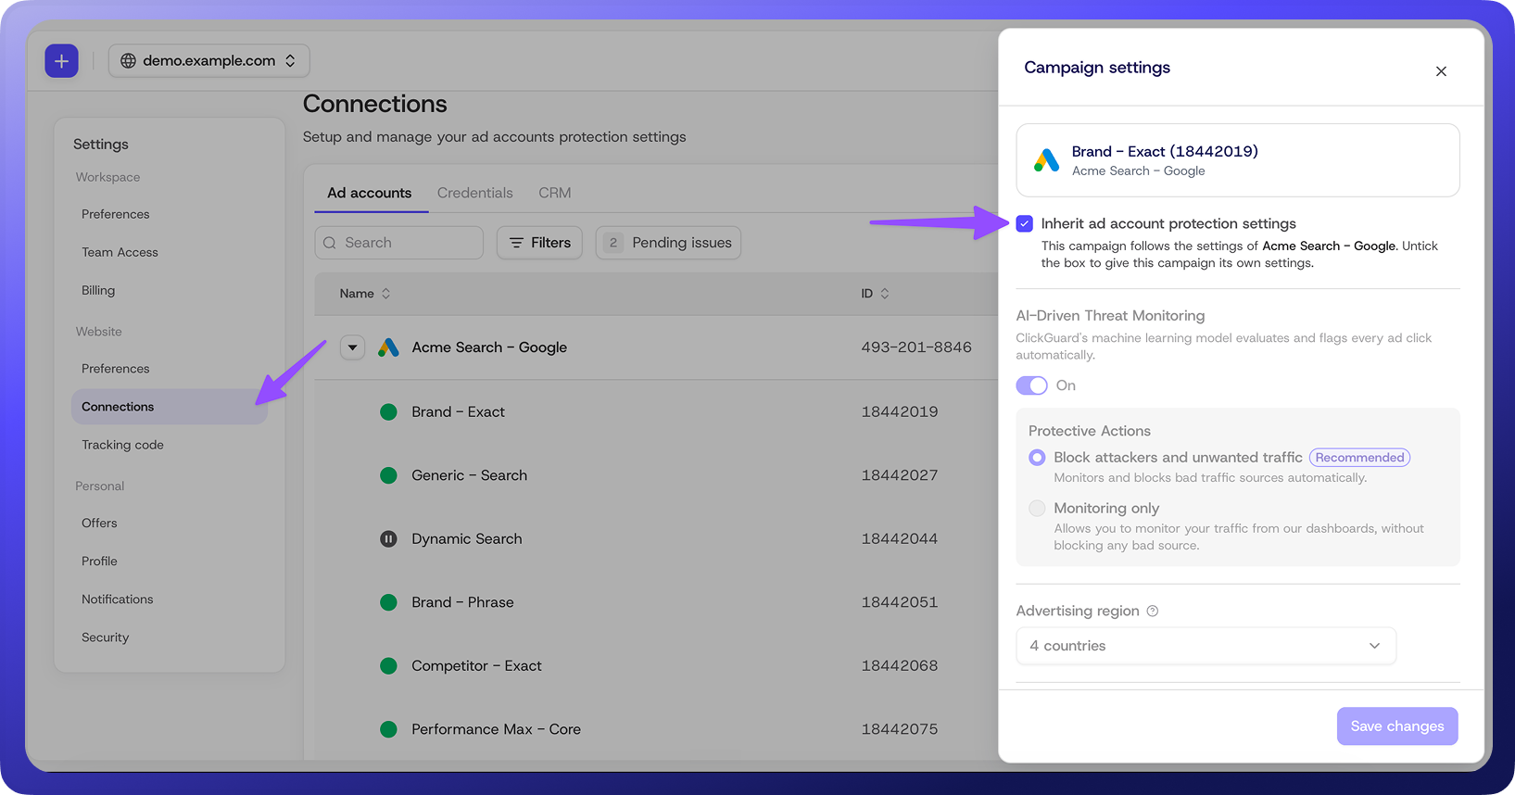Click into the Search accounts field
Viewport: 1515px width, 795px height.
click(398, 243)
